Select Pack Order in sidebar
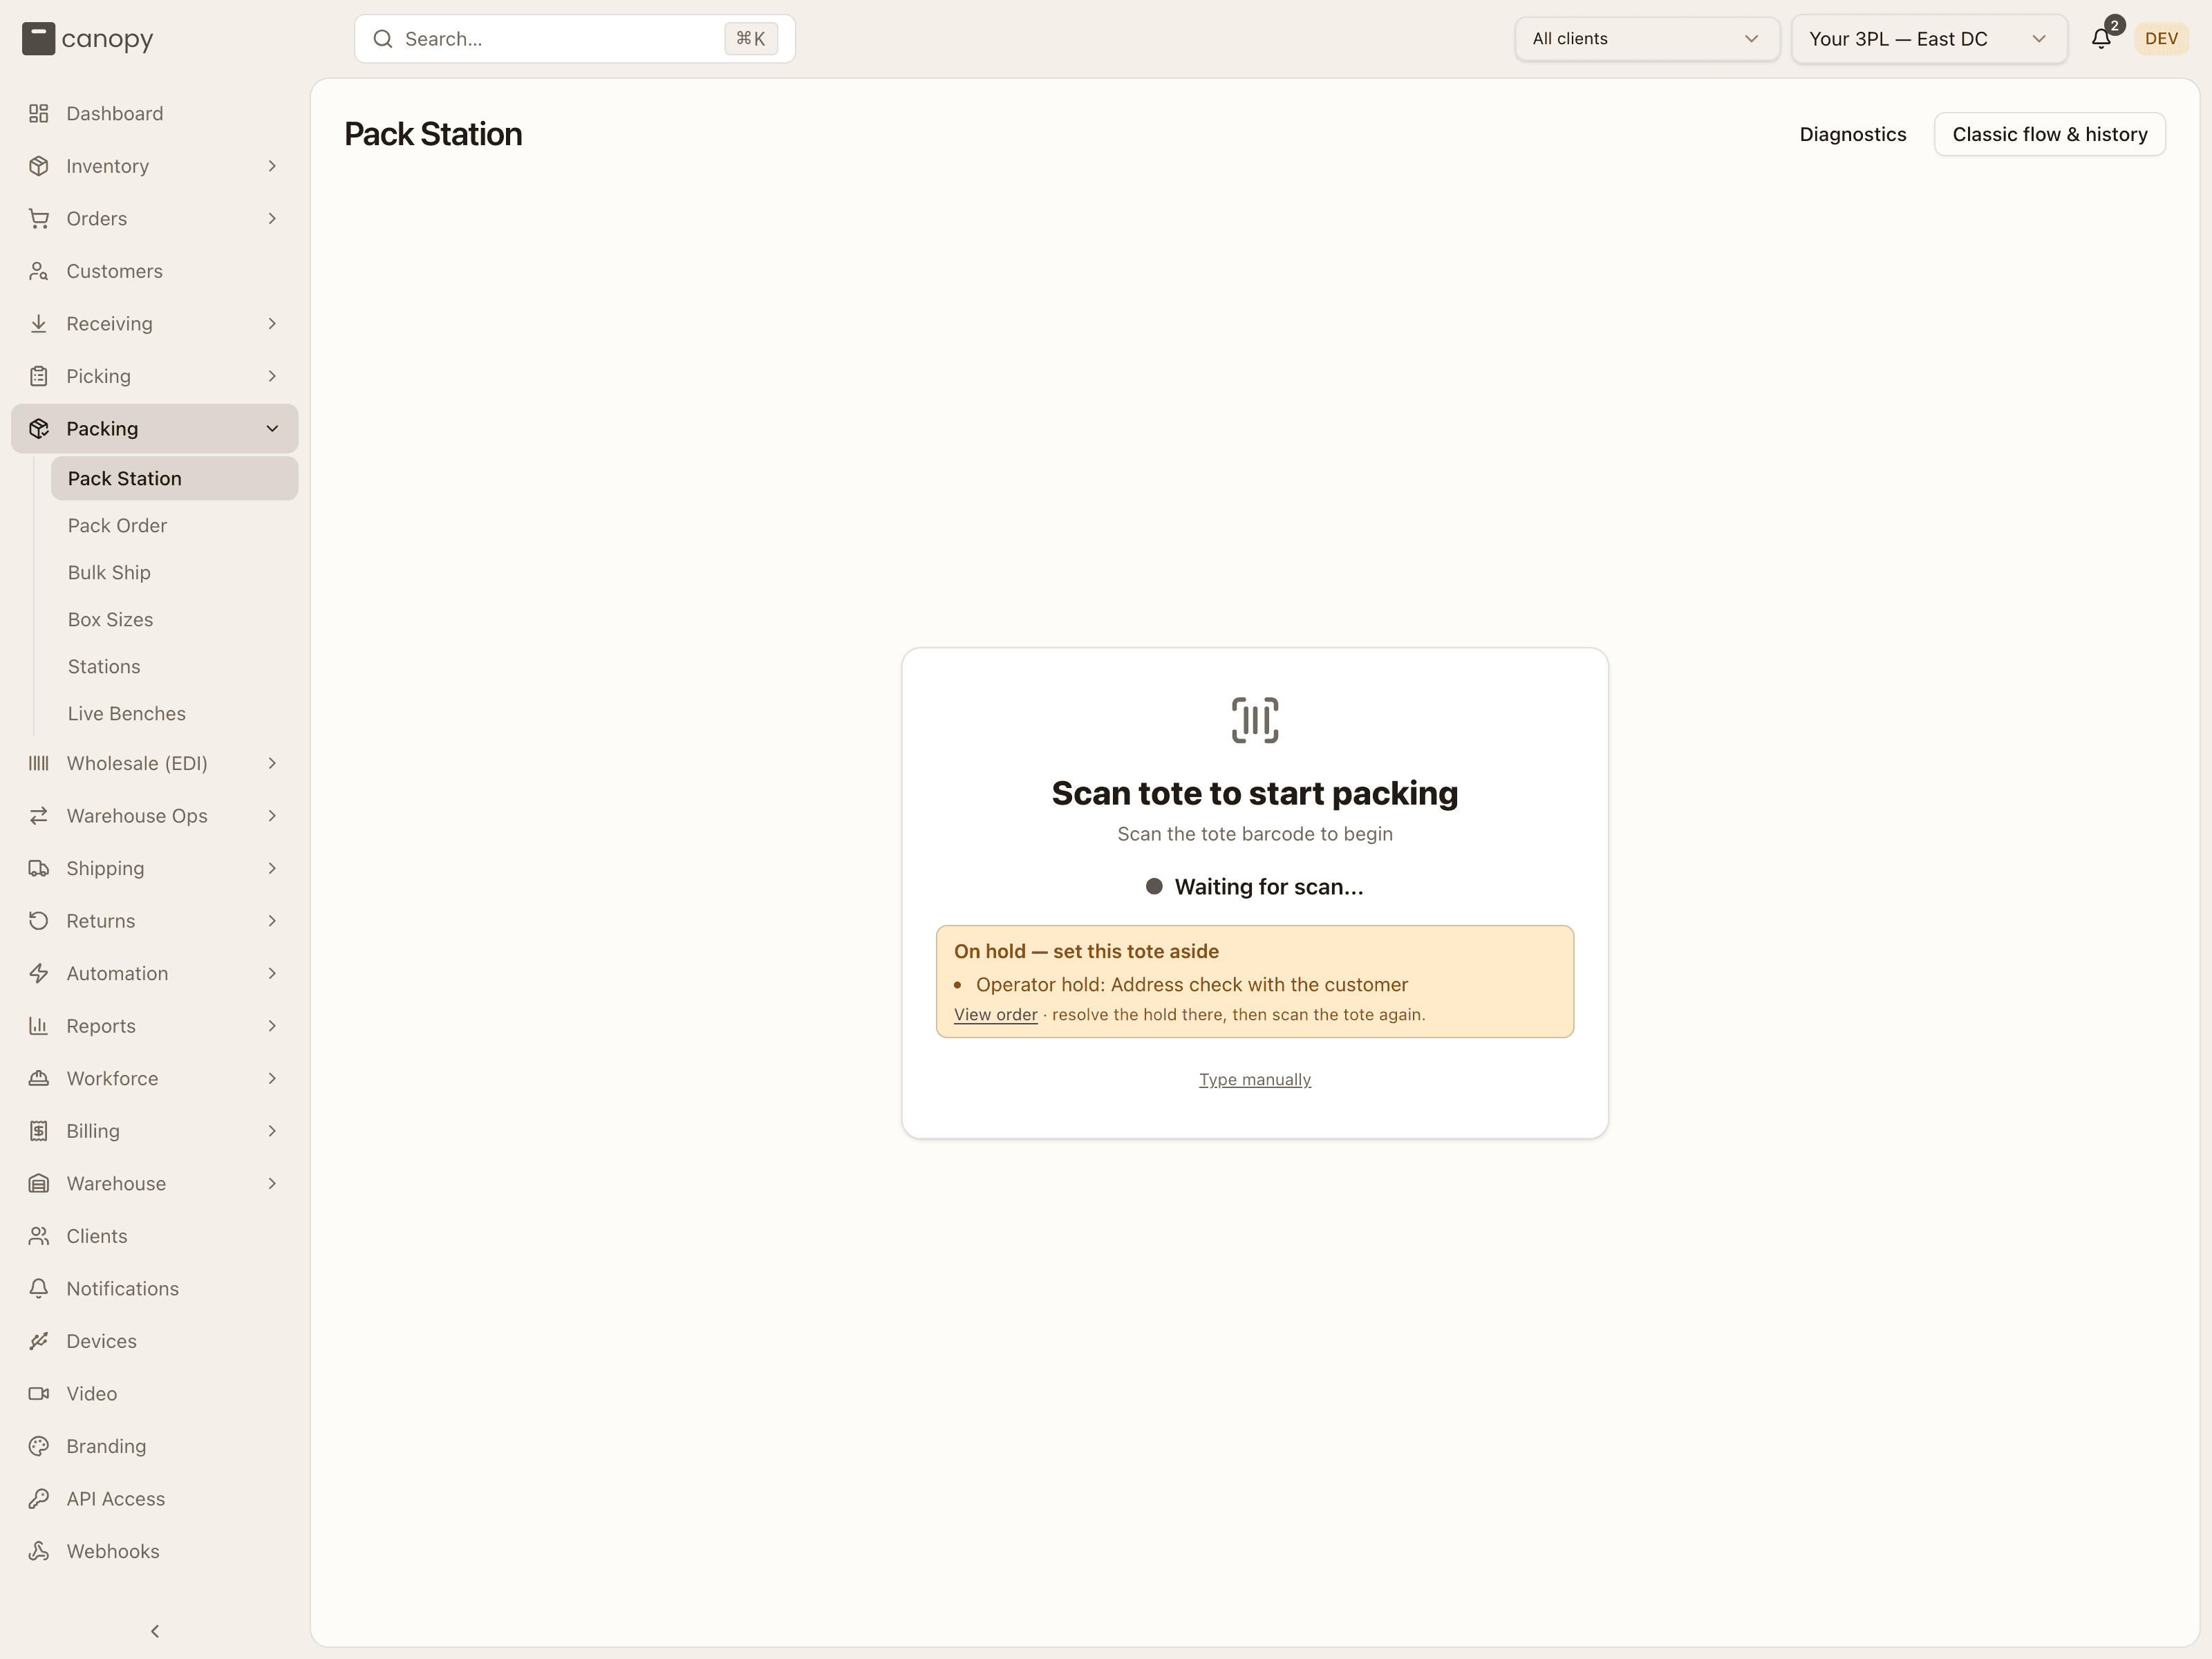Screen dimensions: 2212x1659 pos(174,525)
